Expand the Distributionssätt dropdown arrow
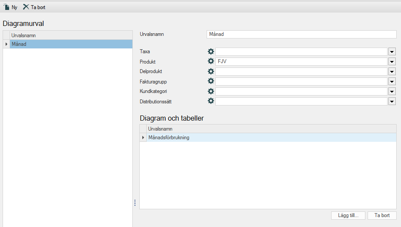401x227 pixels. pyautogui.click(x=392, y=102)
